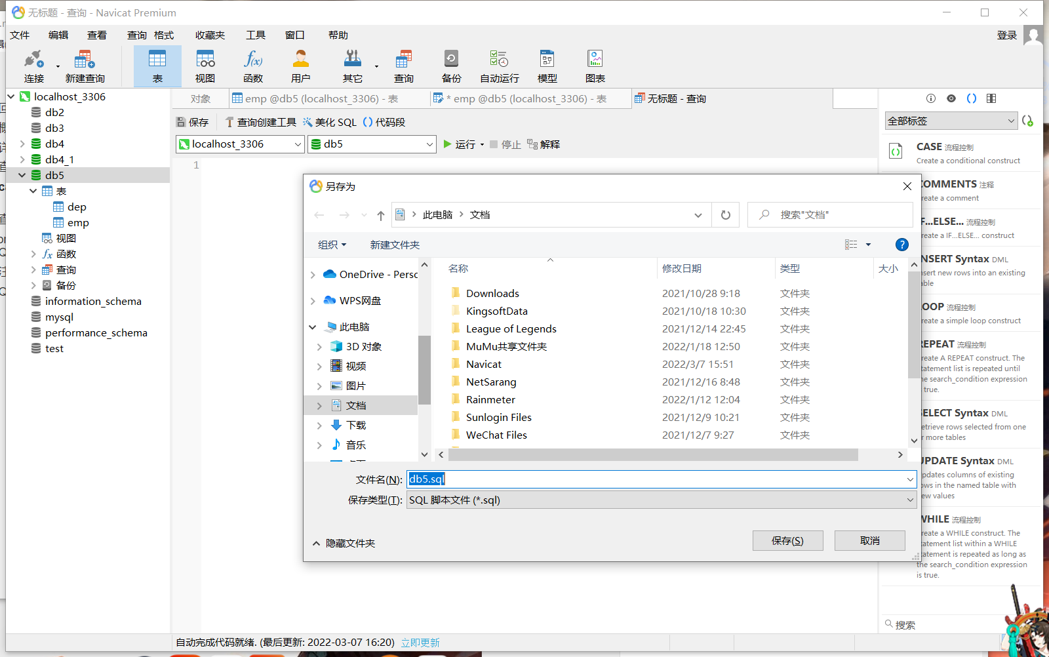Click the eye preview icon in right panel

tap(951, 98)
